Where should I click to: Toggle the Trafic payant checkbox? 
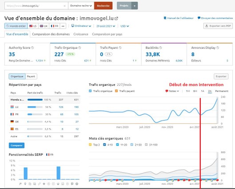(x=116, y=91)
